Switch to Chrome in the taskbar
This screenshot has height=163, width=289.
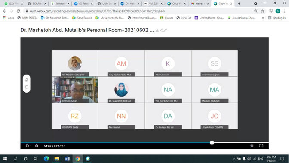coord(77,159)
